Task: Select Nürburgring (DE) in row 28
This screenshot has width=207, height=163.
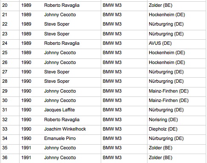Action: [x=166, y=81]
